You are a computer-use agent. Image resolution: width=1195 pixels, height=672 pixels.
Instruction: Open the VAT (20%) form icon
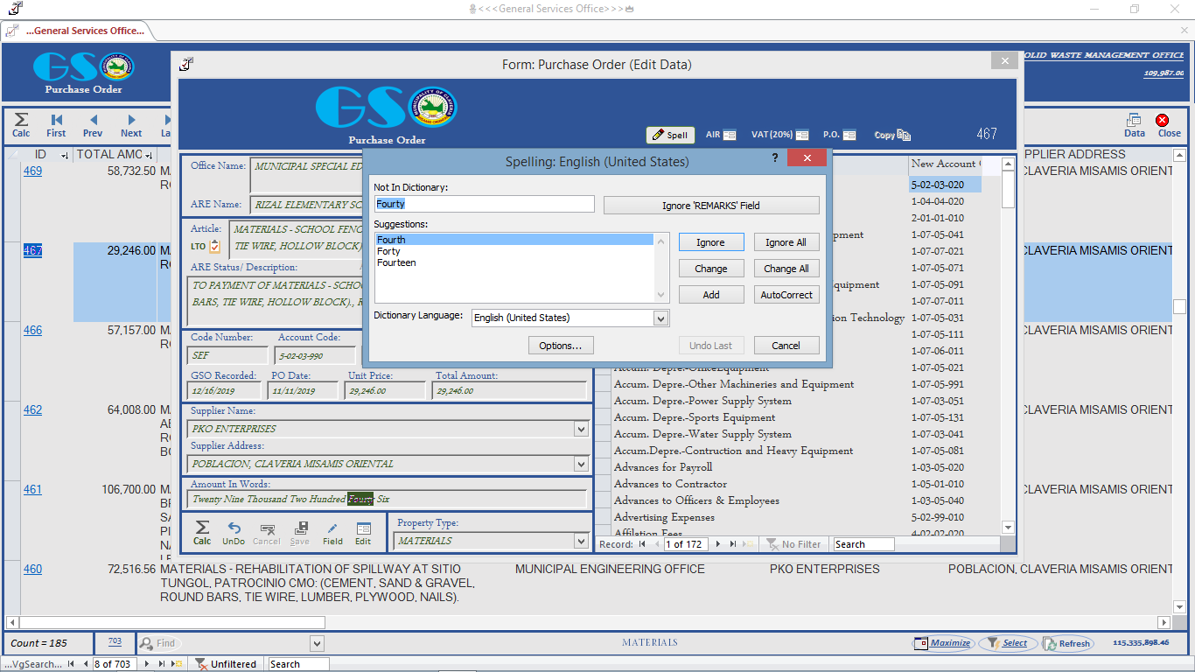pos(801,136)
